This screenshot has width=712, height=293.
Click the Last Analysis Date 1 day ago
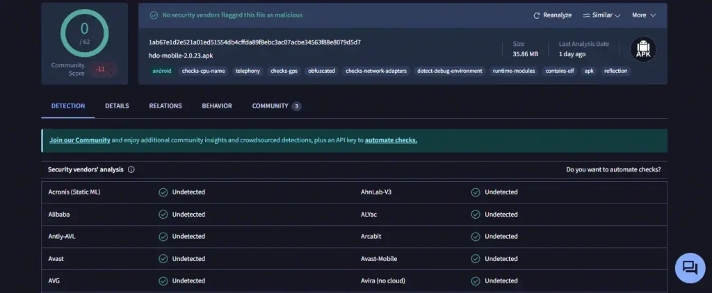click(572, 54)
